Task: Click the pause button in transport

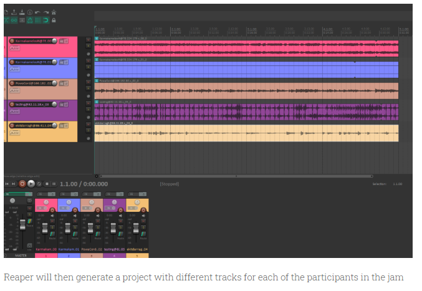Action: point(54,184)
